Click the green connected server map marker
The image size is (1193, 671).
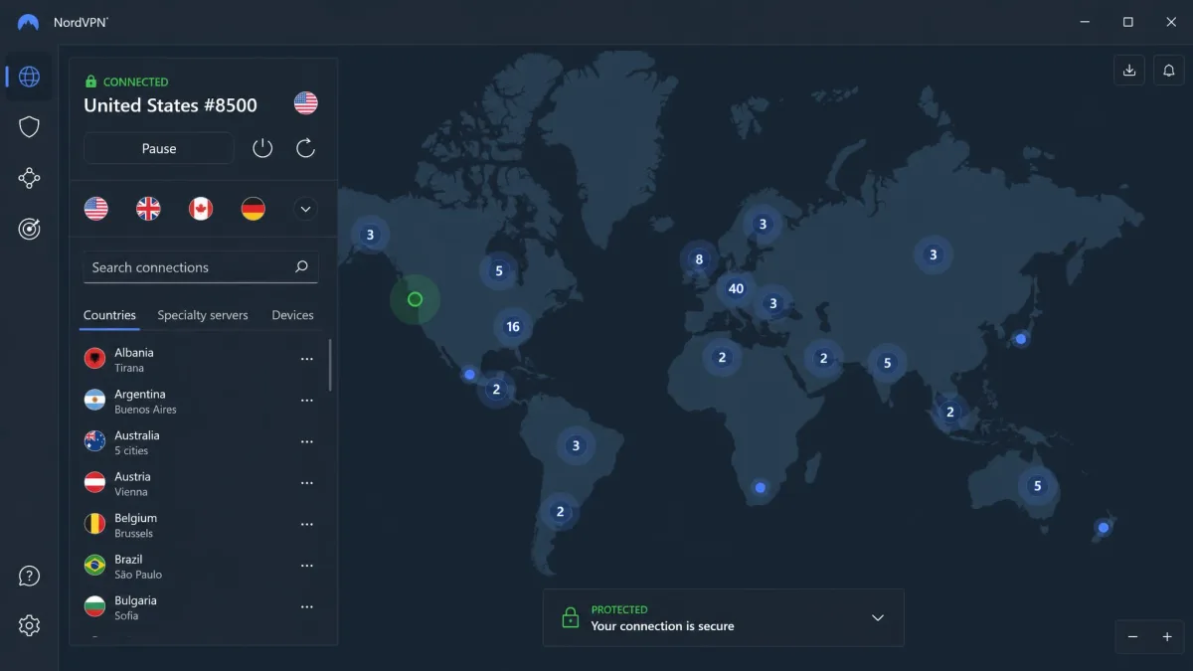click(x=415, y=299)
